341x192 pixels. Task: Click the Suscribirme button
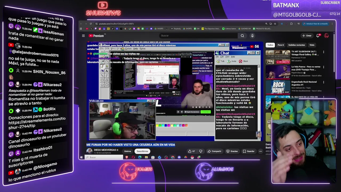142,151
